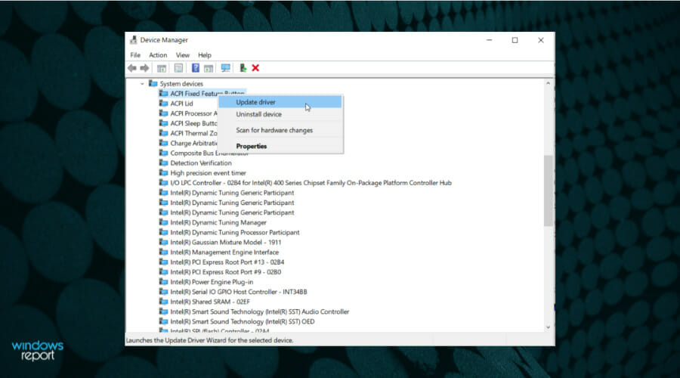The height and width of the screenshot is (378, 680).
Task: Click the icon beside Intel(R) Shared SRAM - 02EF
Action: [163, 302]
